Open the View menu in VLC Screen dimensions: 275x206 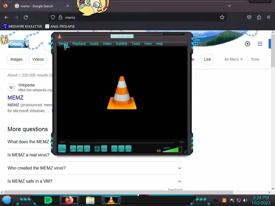point(148,44)
